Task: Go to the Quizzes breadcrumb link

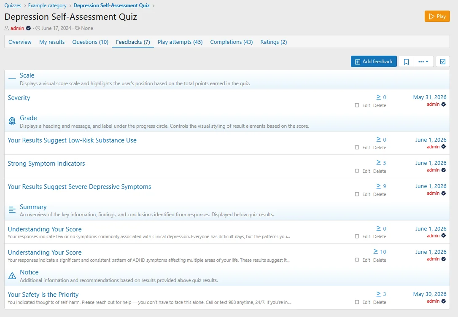Action: 13,5
